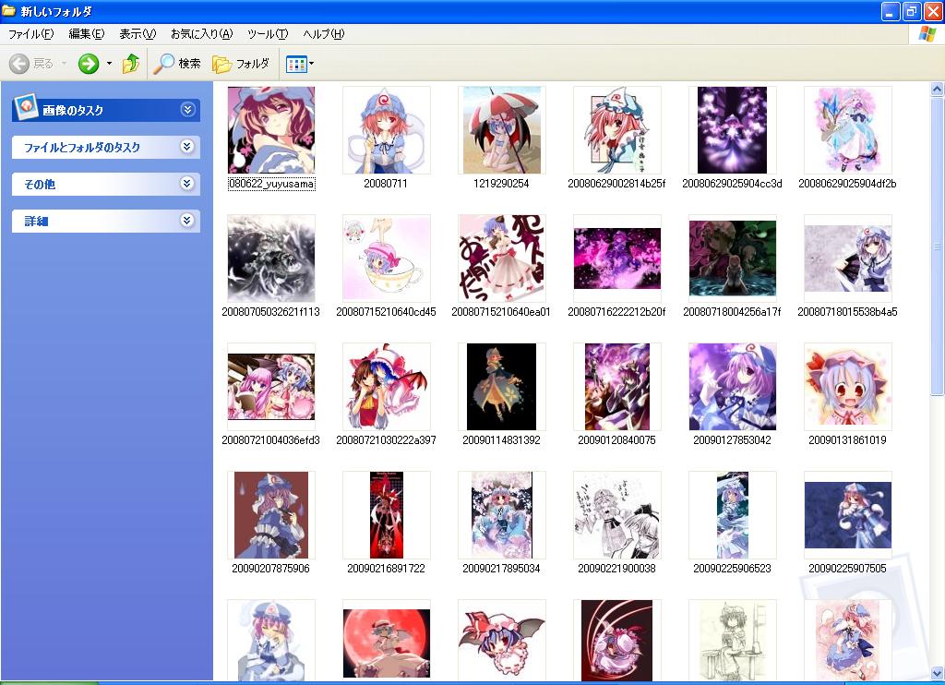945x685 pixels.
Task: Select thumbnail 20090127853042
Action: [732, 387]
